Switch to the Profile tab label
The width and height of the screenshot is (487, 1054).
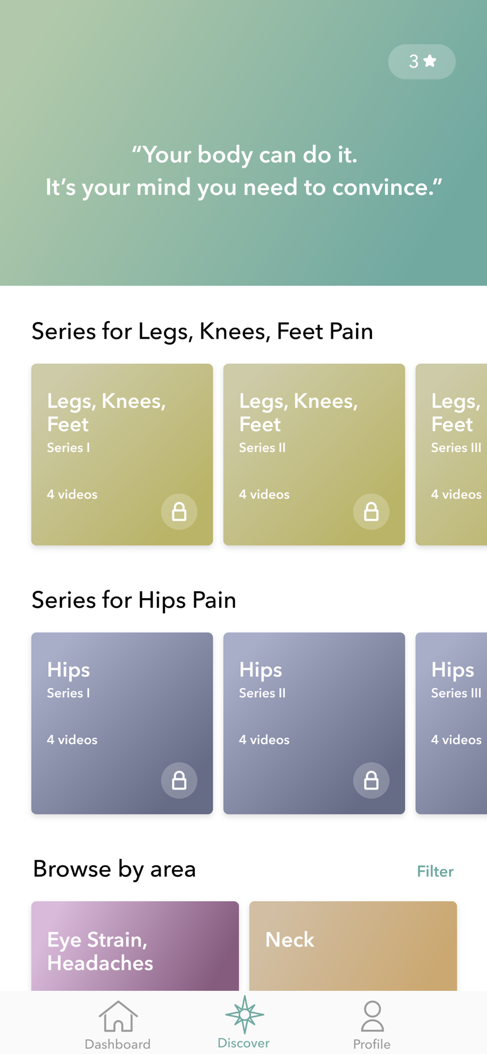point(372,1044)
